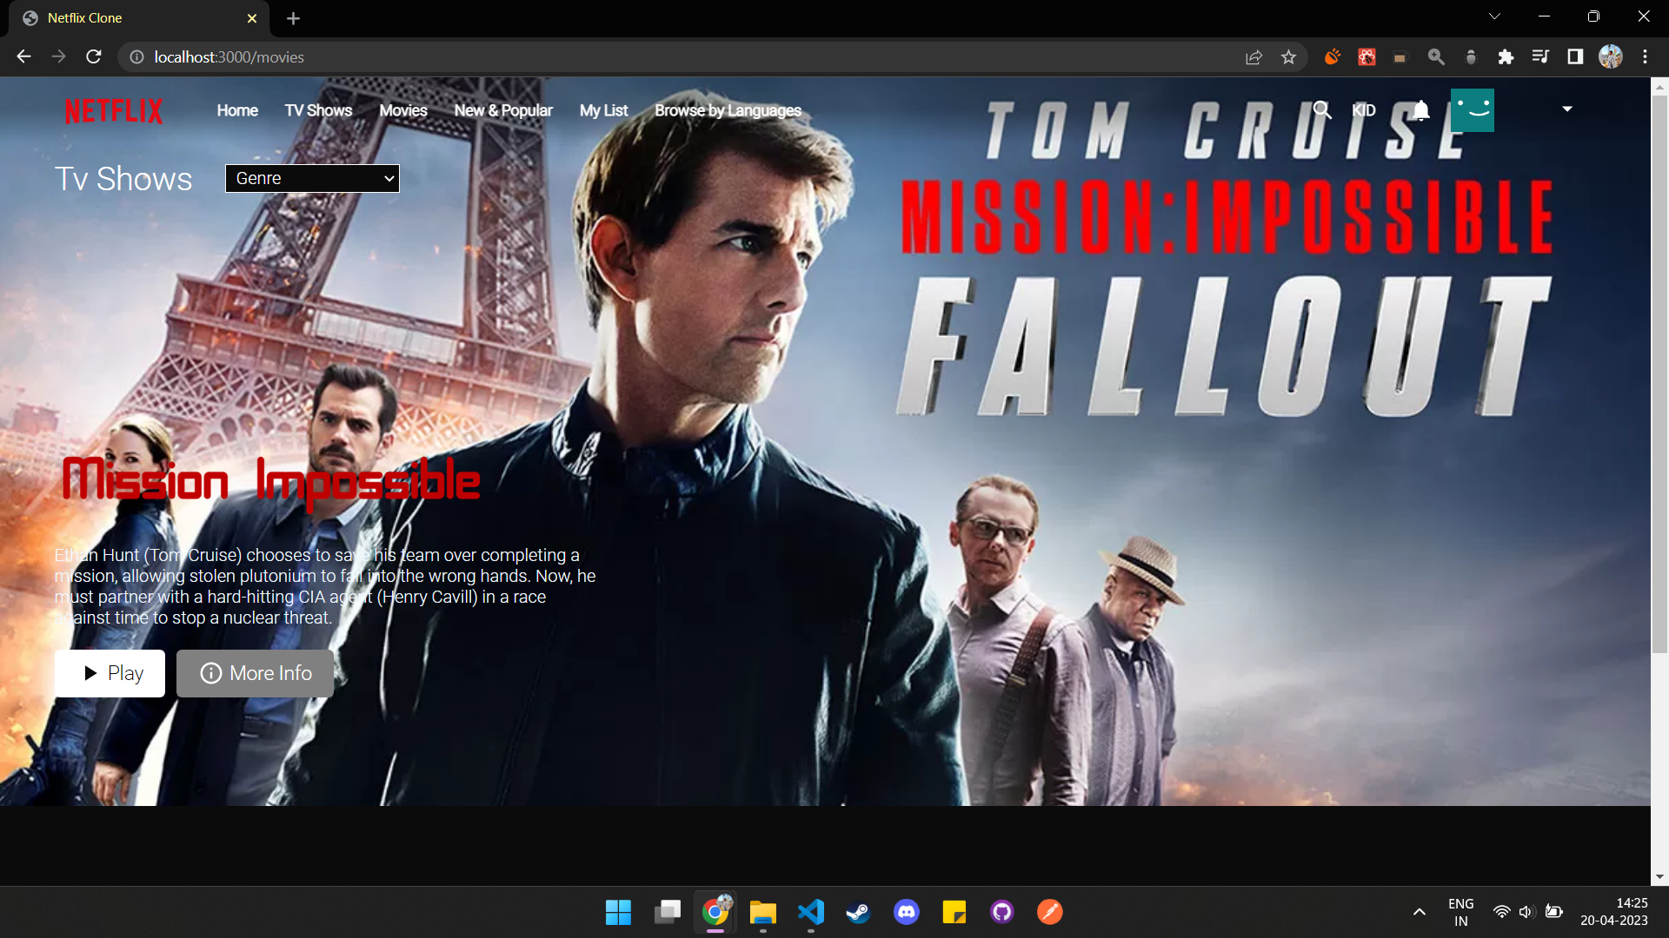
Task: Open the browser extensions puzzle icon
Action: [x=1506, y=56]
